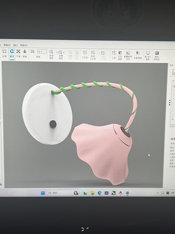Image resolution: width=175 pixels, height=234 pixels.
Task: Open 几何视图 geometry view
Action: point(120,55)
